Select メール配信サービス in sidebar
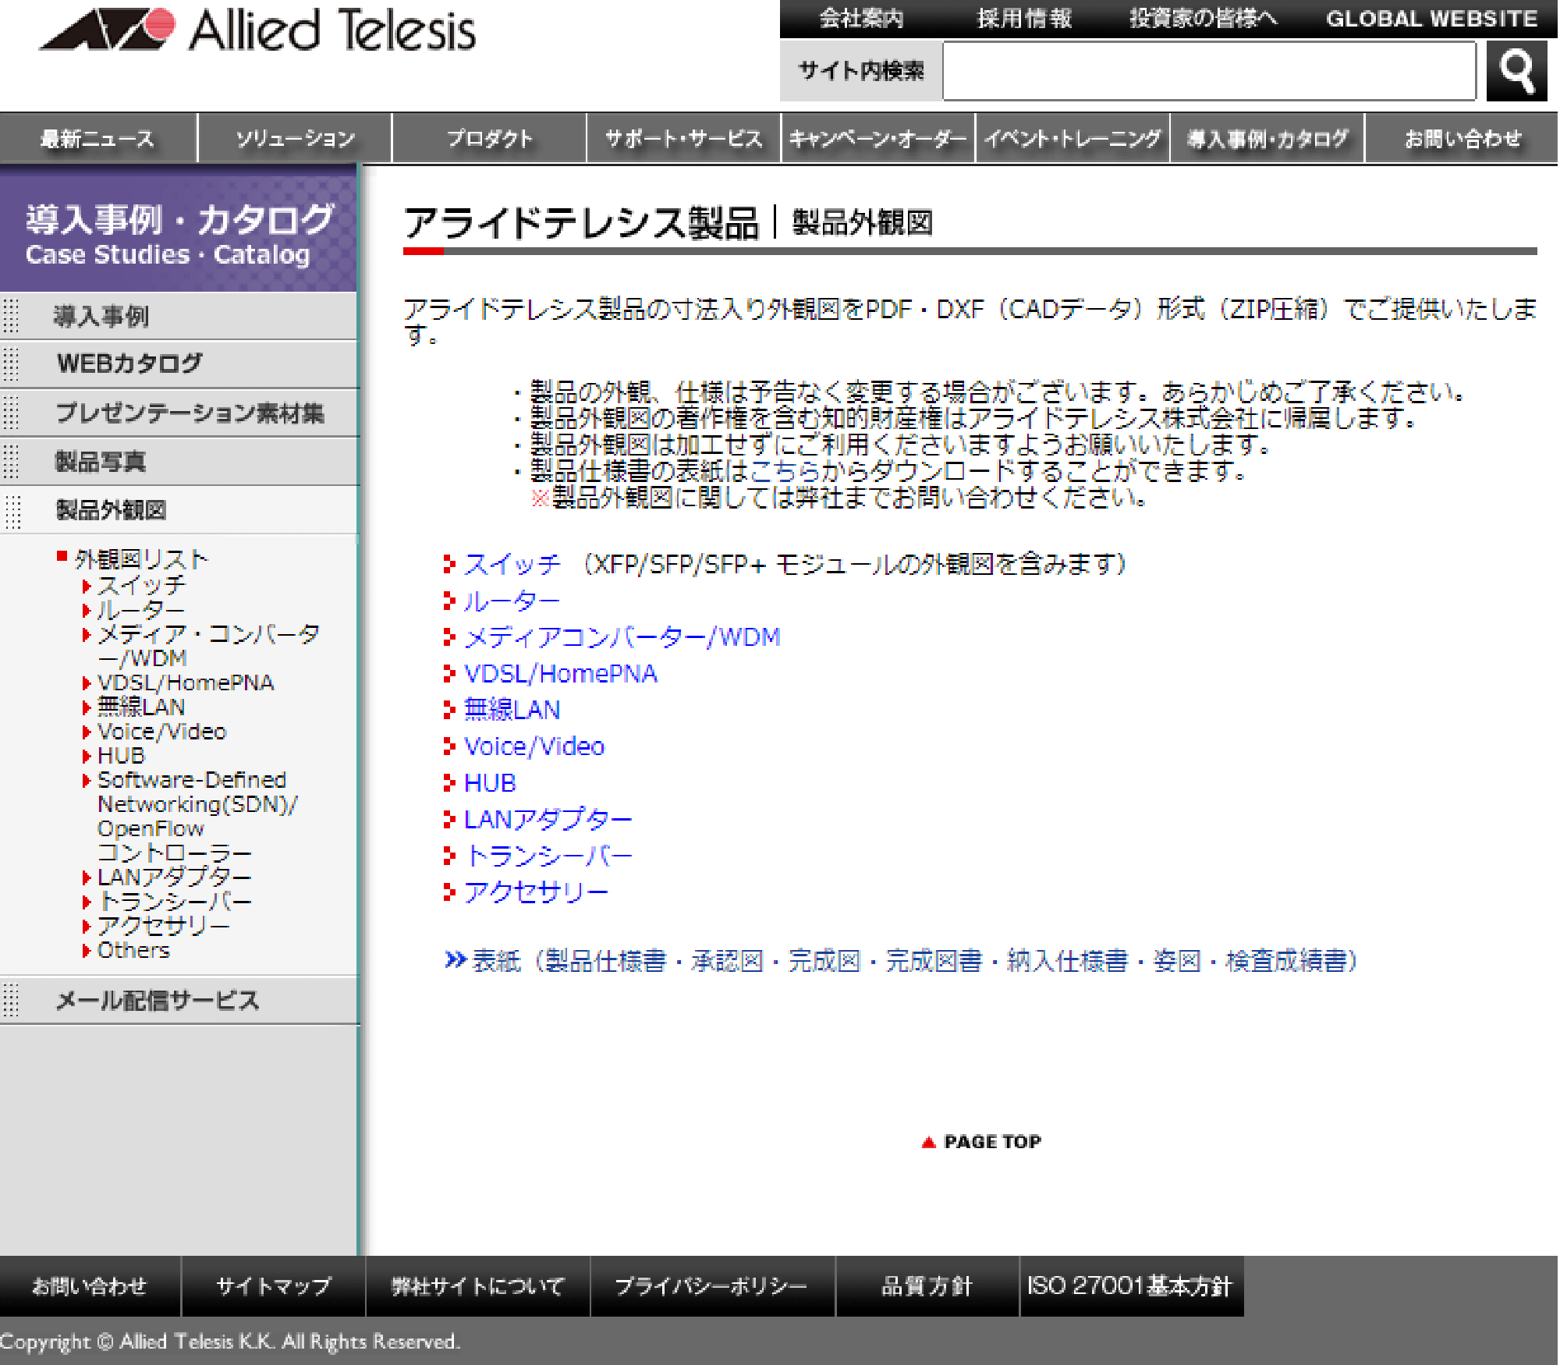 [x=179, y=1000]
